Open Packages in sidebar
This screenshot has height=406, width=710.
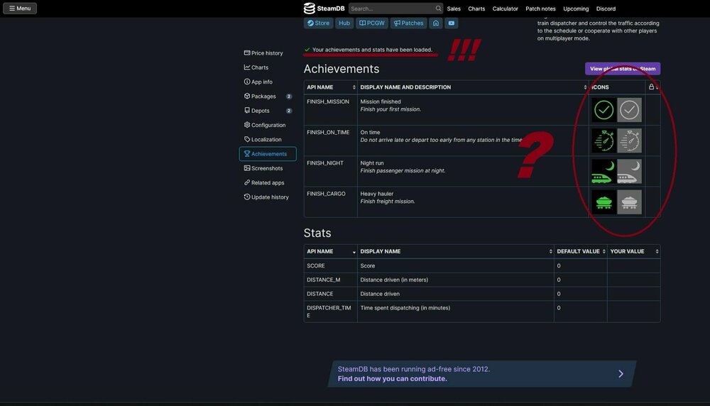267,97
